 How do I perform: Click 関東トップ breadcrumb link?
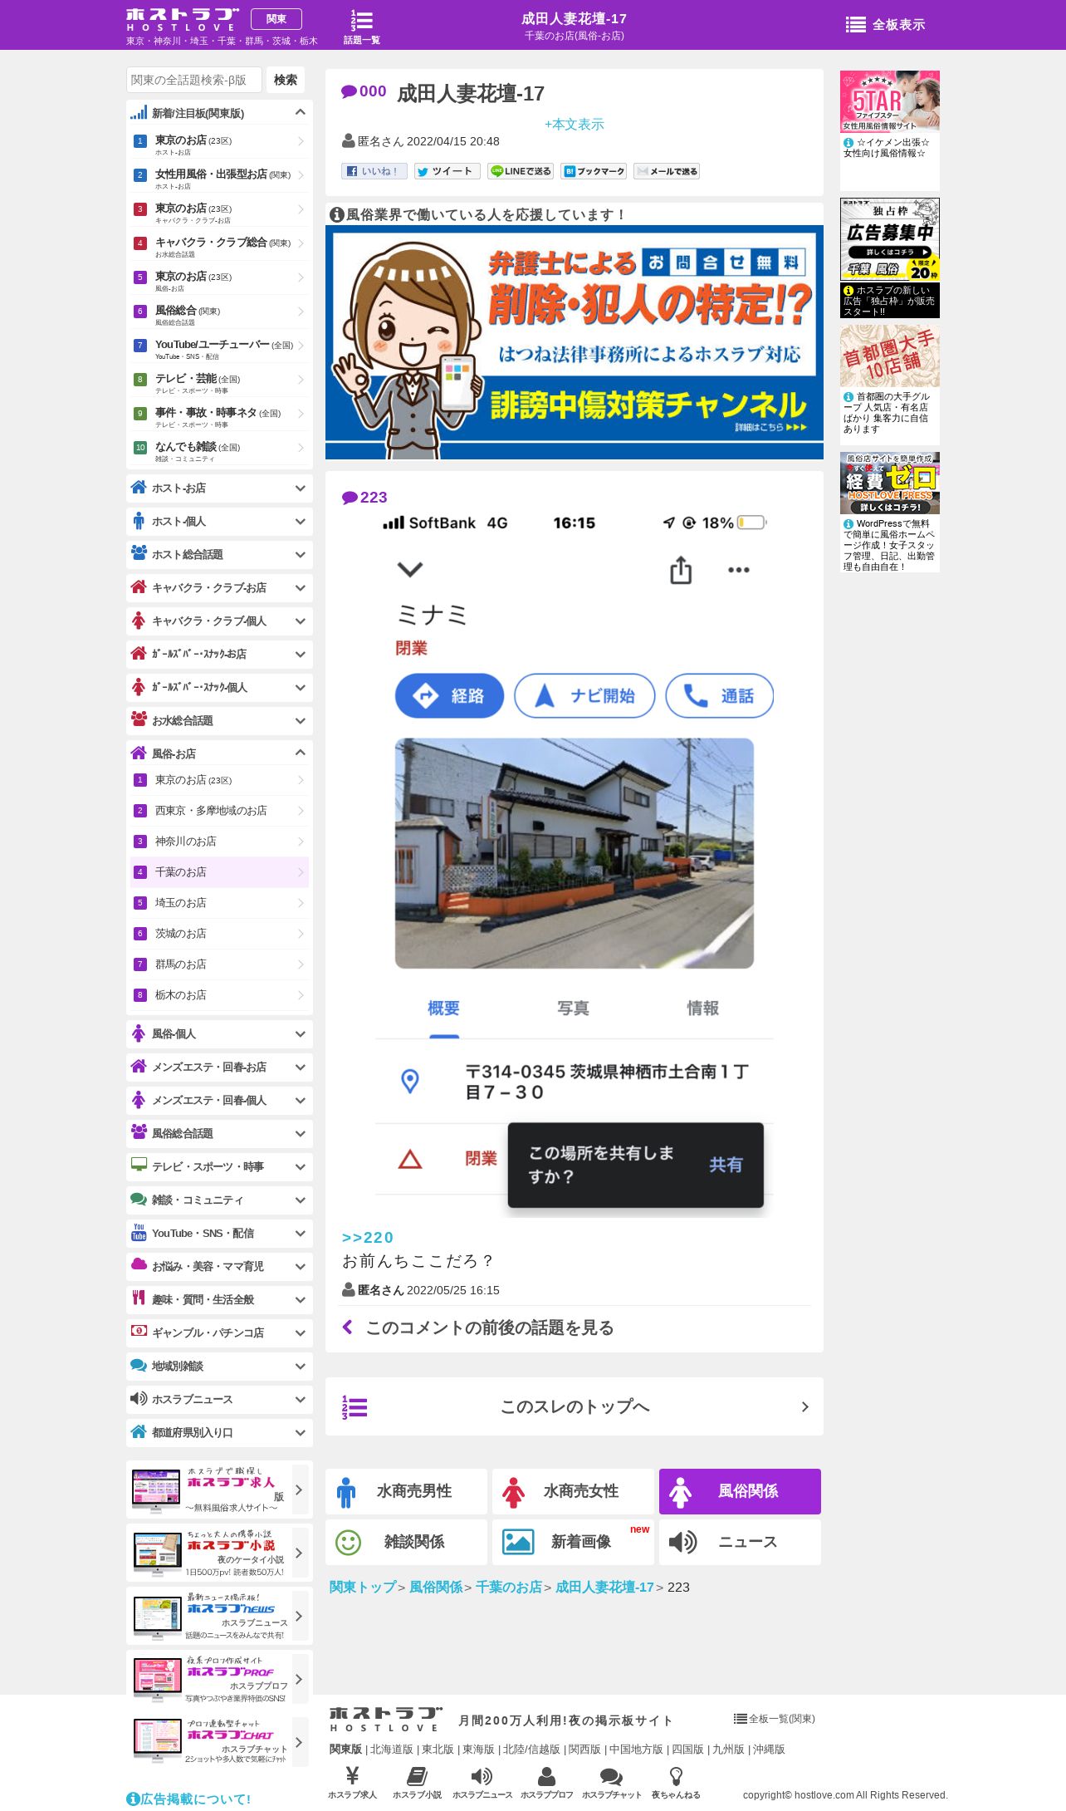pos(362,1587)
